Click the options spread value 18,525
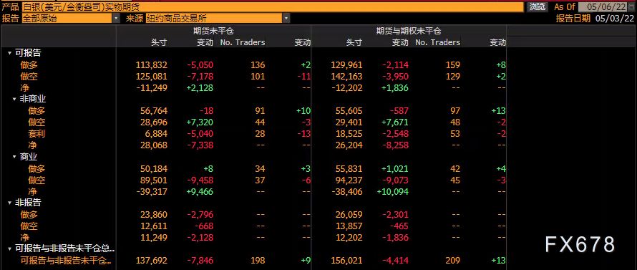The height and width of the screenshot is (270, 637). (349, 134)
